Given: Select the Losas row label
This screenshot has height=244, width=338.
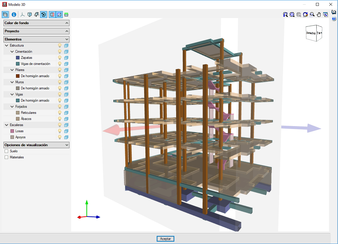Looking at the screenshot, I should tap(19, 131).
